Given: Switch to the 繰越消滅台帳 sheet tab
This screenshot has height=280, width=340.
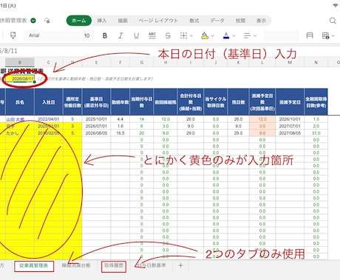Looking at the screenshot, I should click(76, 265).
